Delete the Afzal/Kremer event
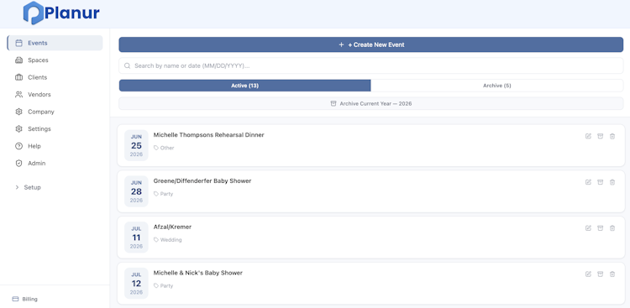This screenshot has width=630, height=308. (612, 228)
